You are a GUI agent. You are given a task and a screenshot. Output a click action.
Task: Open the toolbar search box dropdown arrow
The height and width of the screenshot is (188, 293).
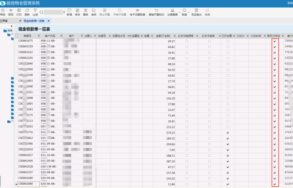tap(64, 12)
